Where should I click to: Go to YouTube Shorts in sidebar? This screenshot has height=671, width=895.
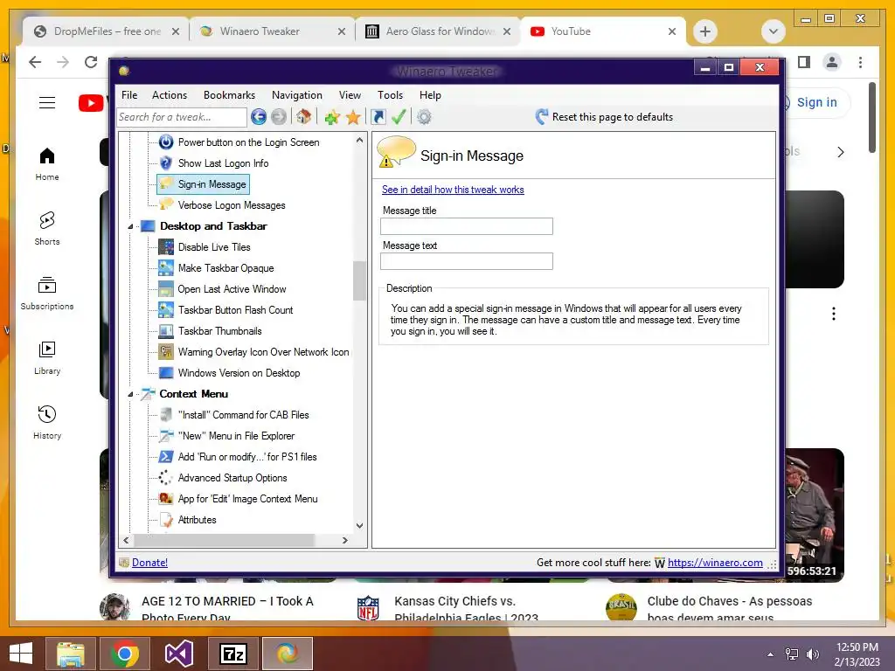[x=47, y=228]
